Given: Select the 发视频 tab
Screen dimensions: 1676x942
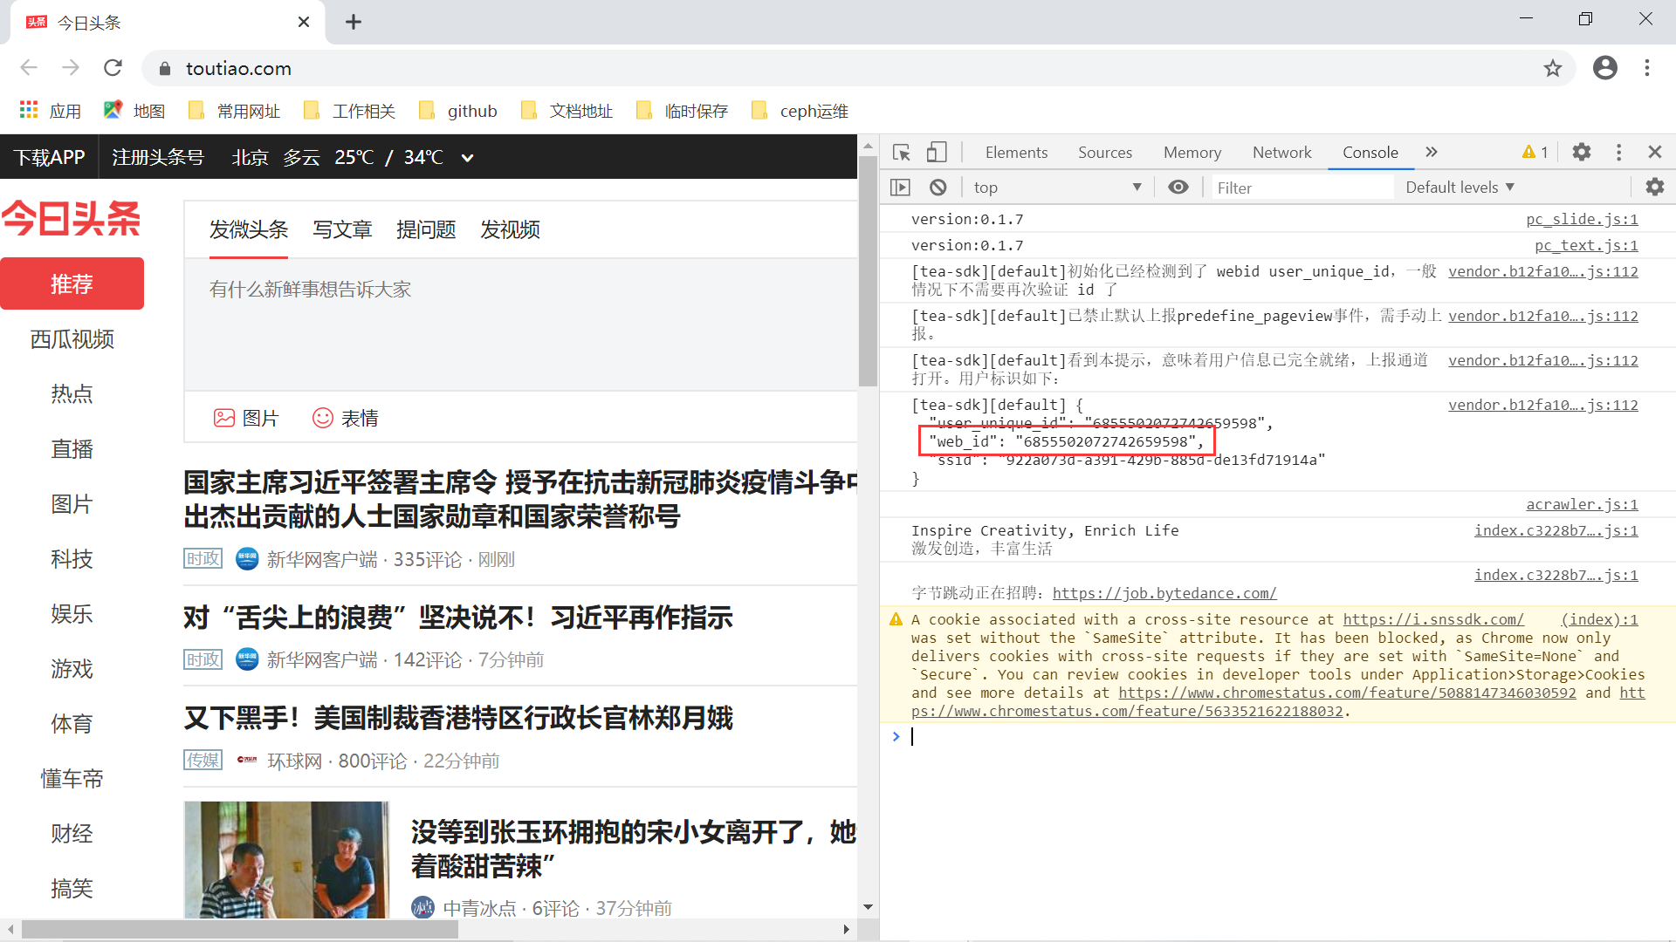Looking at the screenshot, I should 510,229.
